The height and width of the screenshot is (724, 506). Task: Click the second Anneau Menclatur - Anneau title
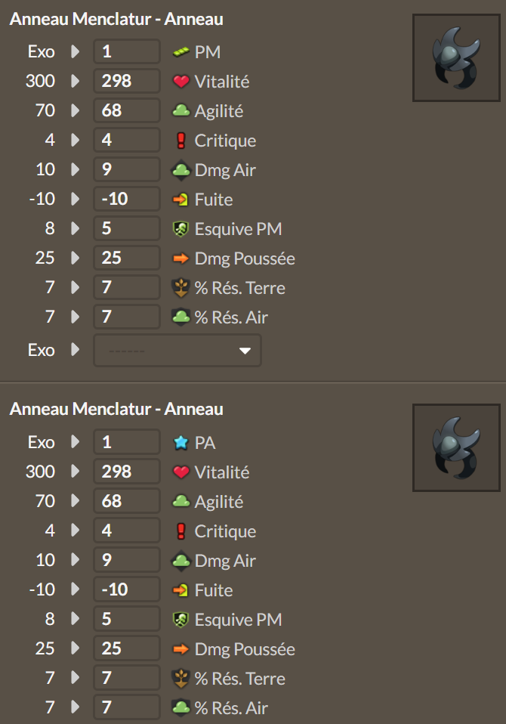(116, 409)
